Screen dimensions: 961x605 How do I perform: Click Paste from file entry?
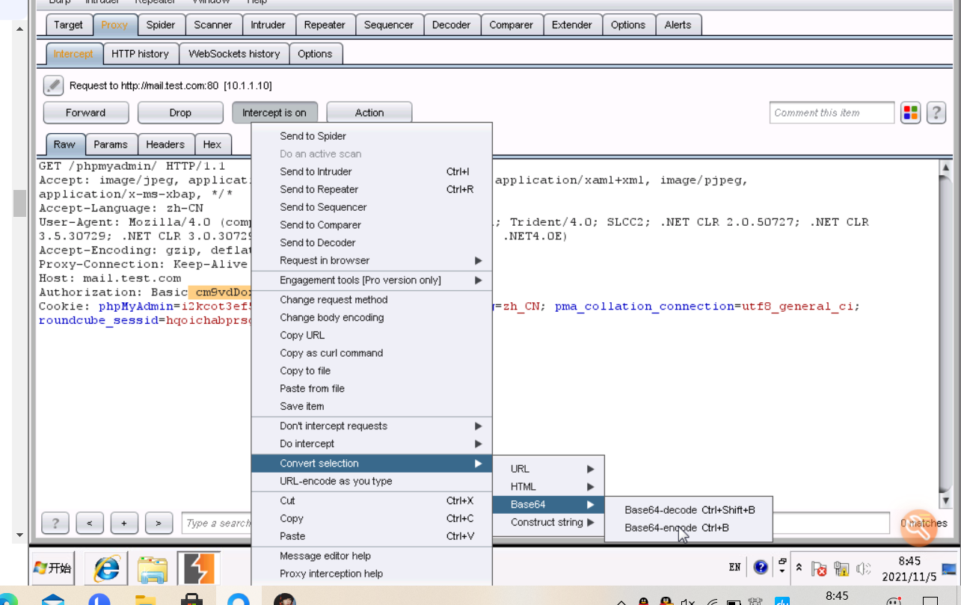point(372,388)
